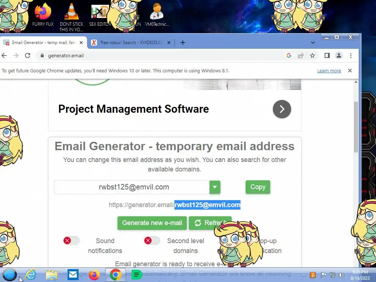Viewport: 376px width, 282px height.
Task: Switch to the 'free robux' Search tab
Action: (x=131, y=43)
